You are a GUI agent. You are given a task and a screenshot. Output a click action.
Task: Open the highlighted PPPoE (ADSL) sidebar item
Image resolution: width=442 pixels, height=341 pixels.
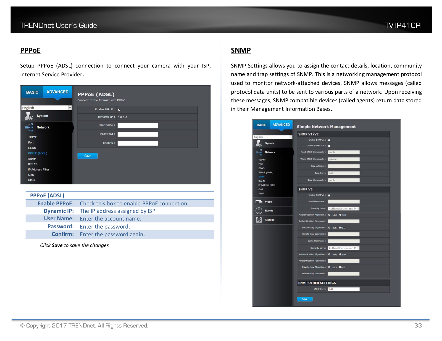(38, 153)
